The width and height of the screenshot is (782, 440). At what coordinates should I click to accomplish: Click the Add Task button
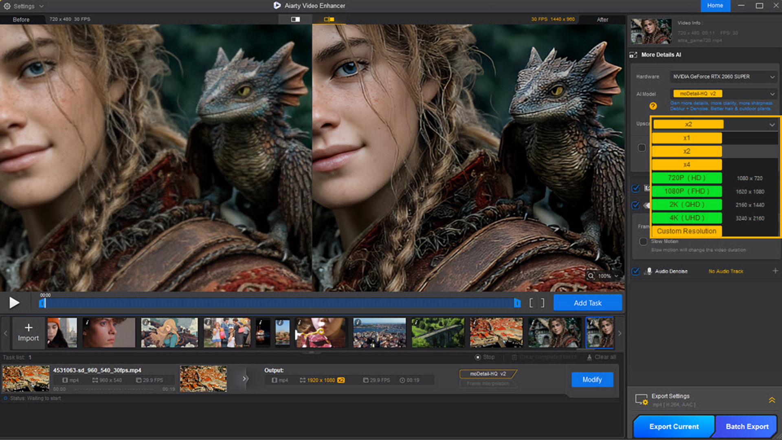pyautogui.click(x=587, y=303)
